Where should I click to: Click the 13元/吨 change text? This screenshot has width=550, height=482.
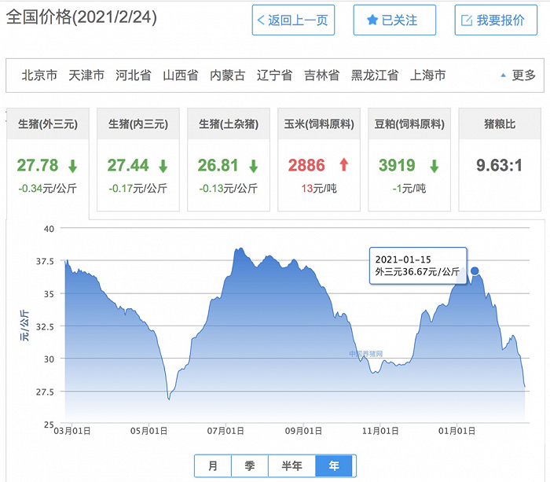tap(319, 189)
